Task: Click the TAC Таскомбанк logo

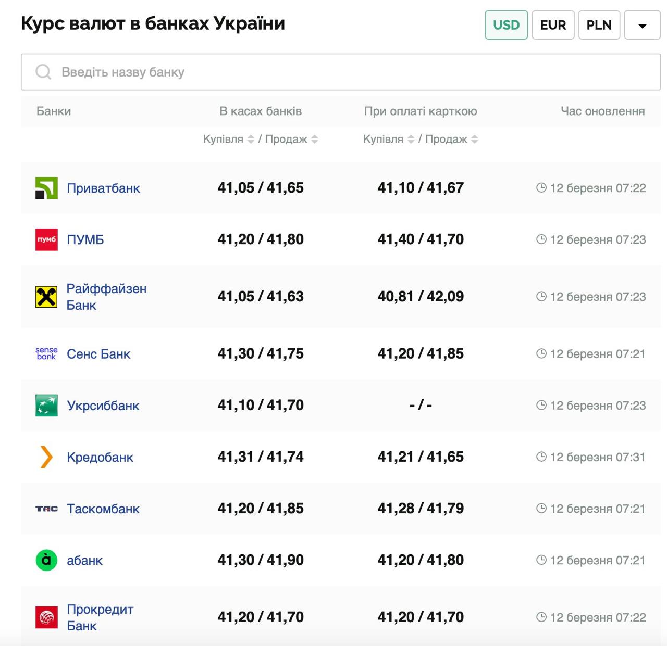Action: point(46,509)
